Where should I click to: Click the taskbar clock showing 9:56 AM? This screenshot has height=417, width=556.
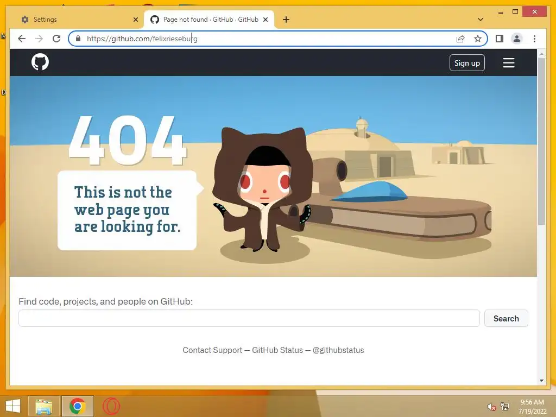[x=532, y=407]
